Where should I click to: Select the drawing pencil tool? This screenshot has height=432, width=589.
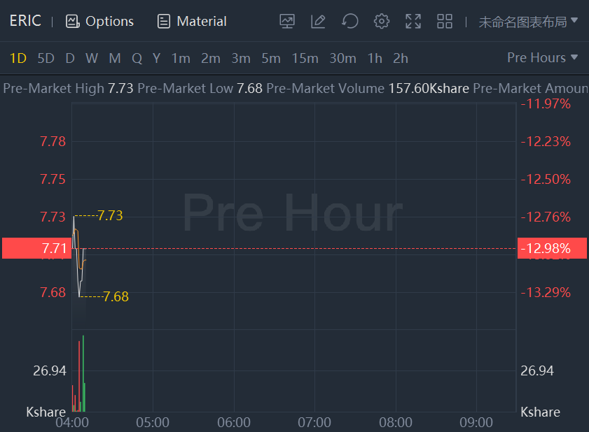click(318, 21)
